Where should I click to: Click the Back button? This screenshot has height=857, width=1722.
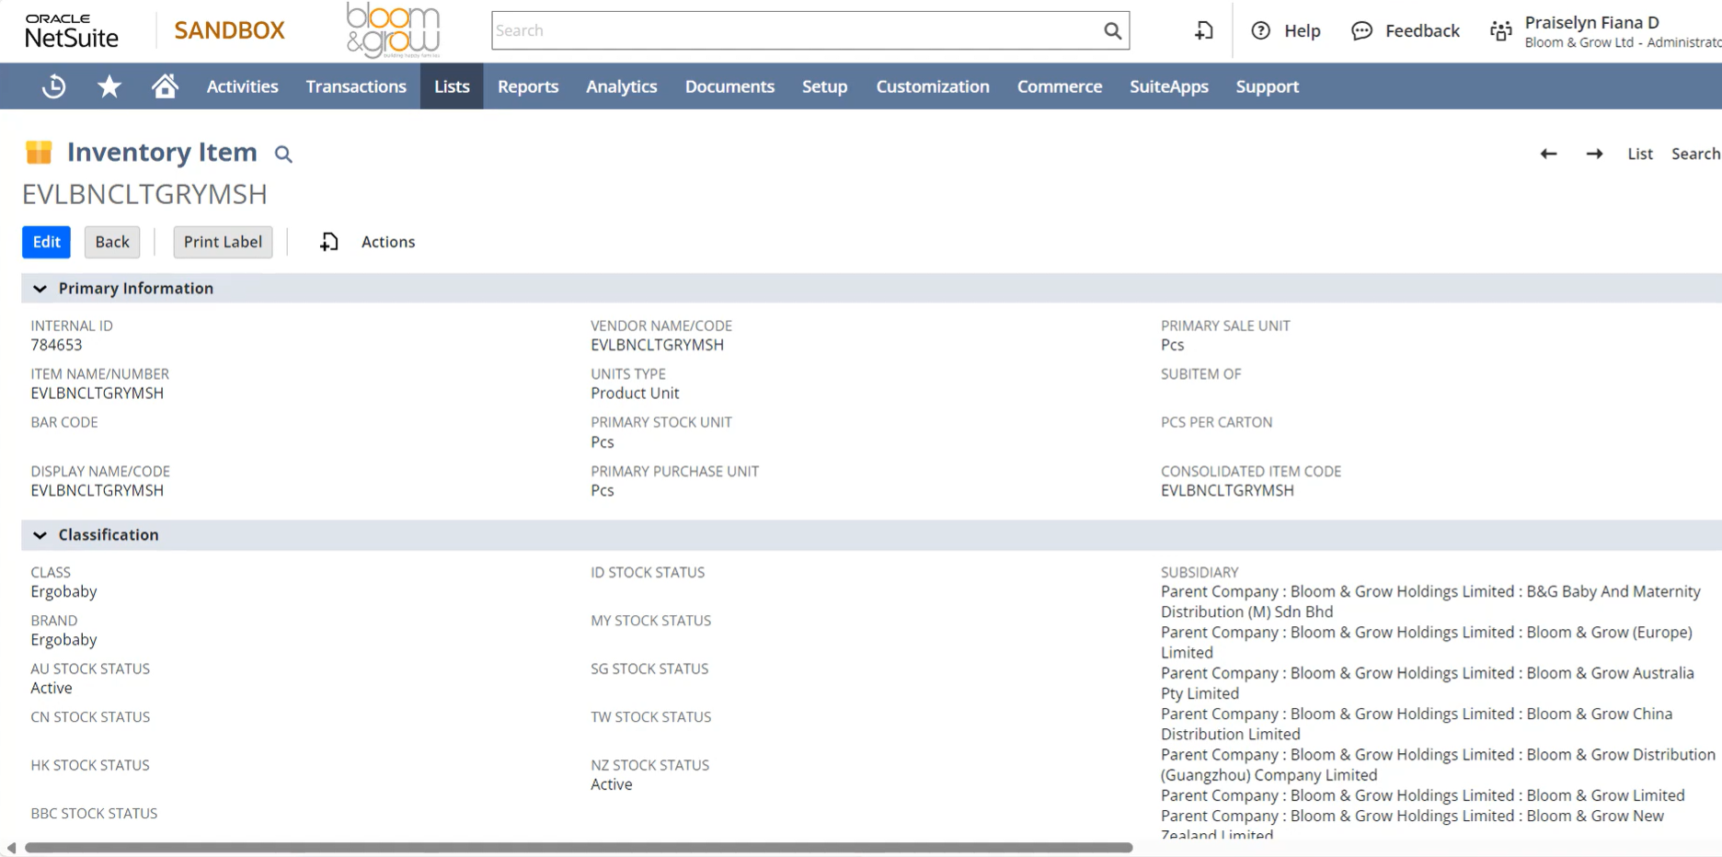(112, 242)
